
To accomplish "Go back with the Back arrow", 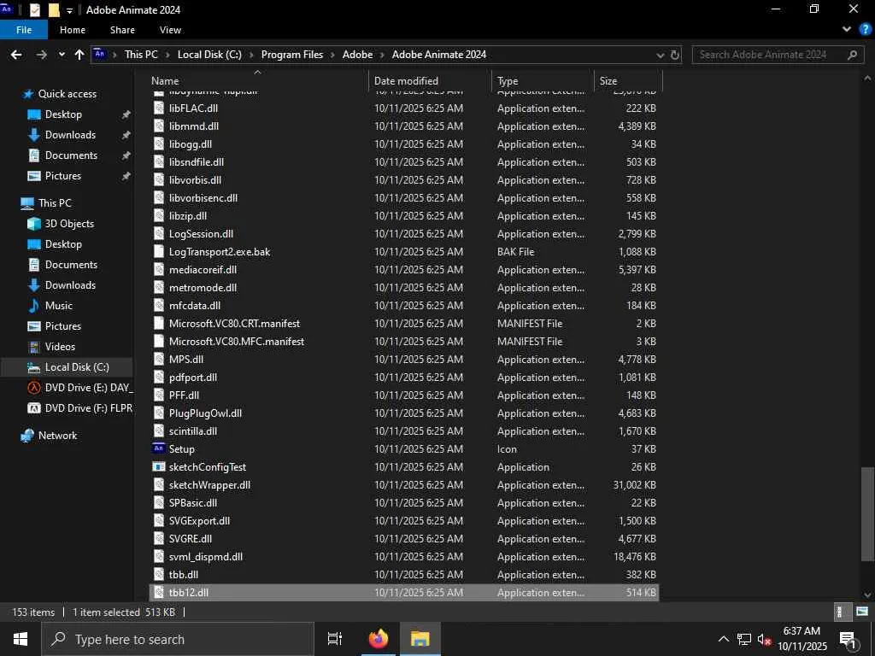I will click(16, 55).
